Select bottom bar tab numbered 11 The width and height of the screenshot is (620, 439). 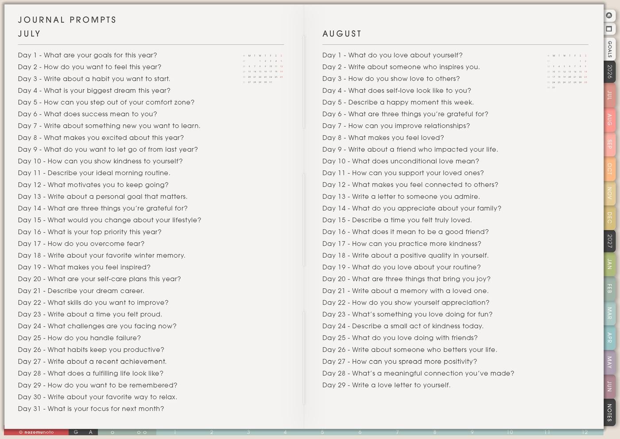coord(547,432)
